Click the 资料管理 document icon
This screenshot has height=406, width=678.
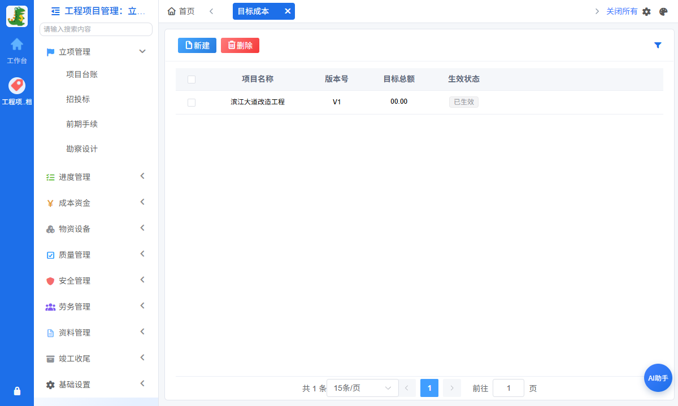[50, 333]
